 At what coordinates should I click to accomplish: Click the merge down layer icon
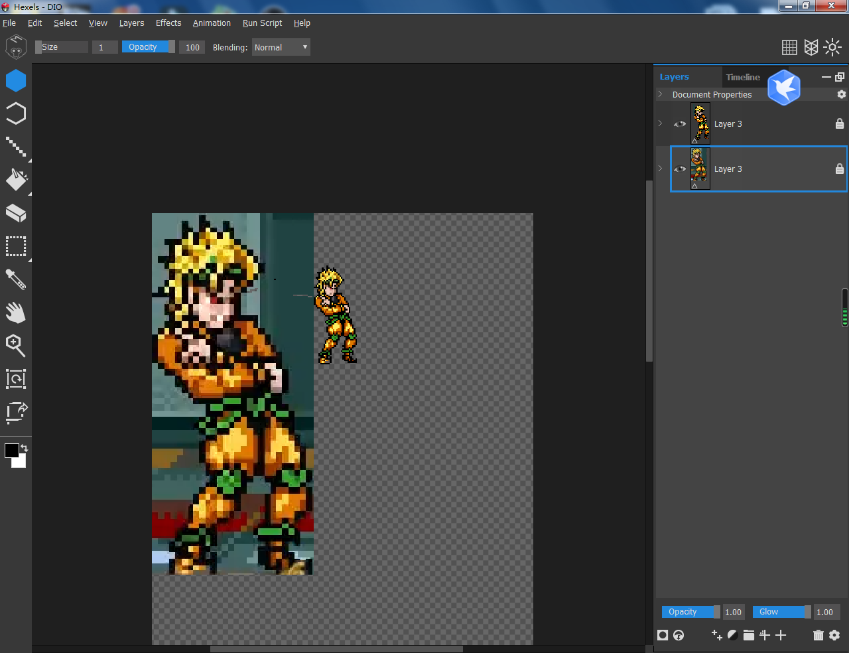click(679, 635)
